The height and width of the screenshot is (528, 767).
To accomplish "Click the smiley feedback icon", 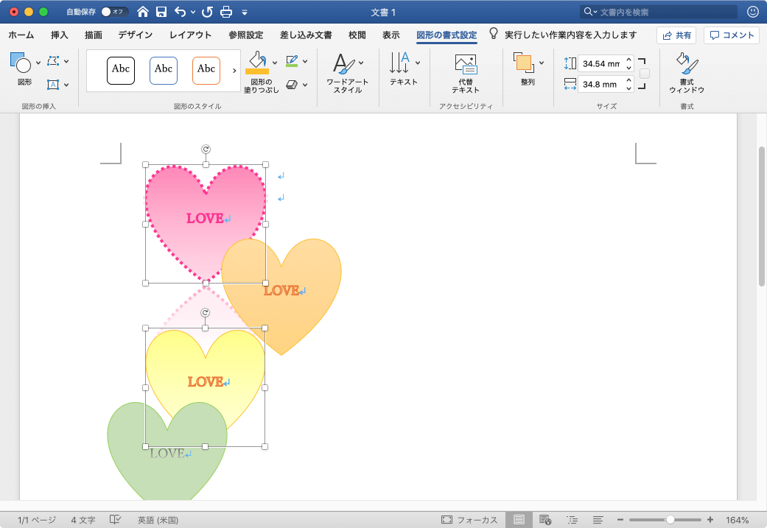I will click(x=753, y=12).
